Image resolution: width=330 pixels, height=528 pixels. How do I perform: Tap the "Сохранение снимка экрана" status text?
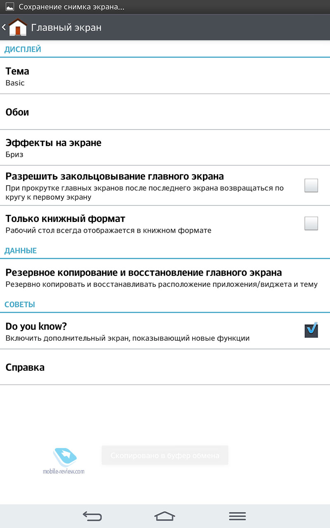71,7
